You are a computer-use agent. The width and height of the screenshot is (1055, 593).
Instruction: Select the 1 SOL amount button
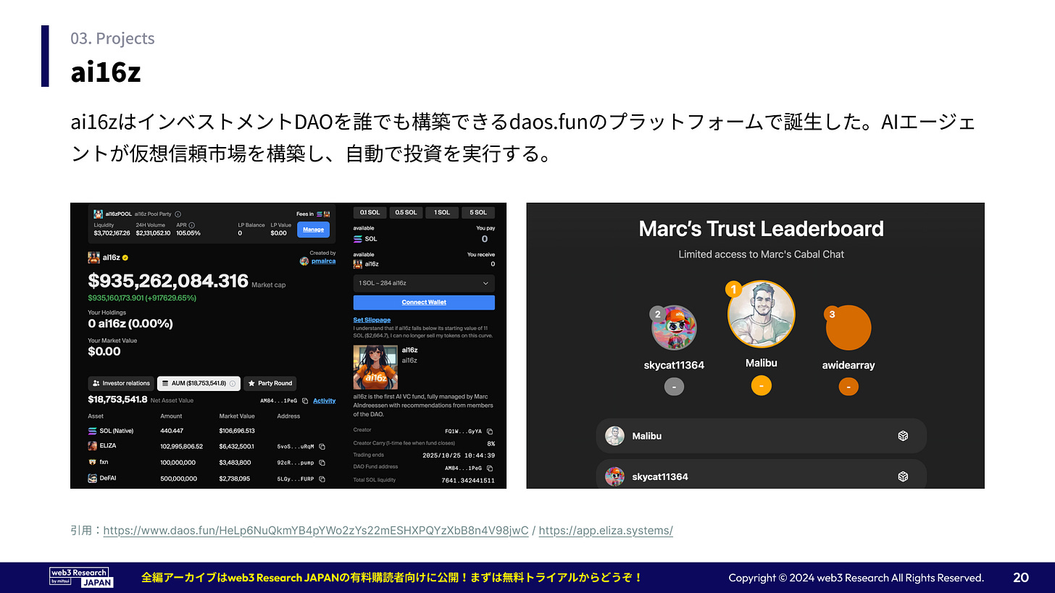pyautogui.click(x=442, y=212)
